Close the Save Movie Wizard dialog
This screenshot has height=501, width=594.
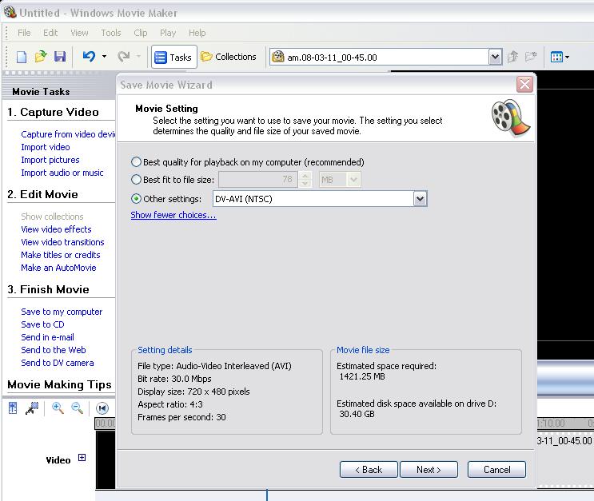click(x=524, y=84)
